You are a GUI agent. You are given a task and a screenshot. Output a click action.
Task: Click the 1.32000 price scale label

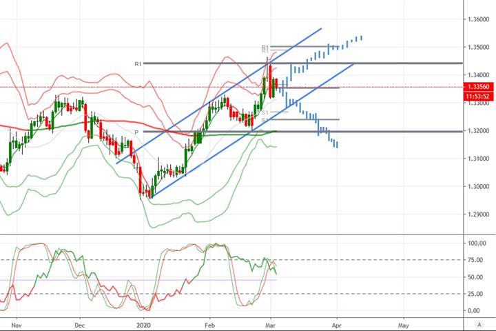478,131
